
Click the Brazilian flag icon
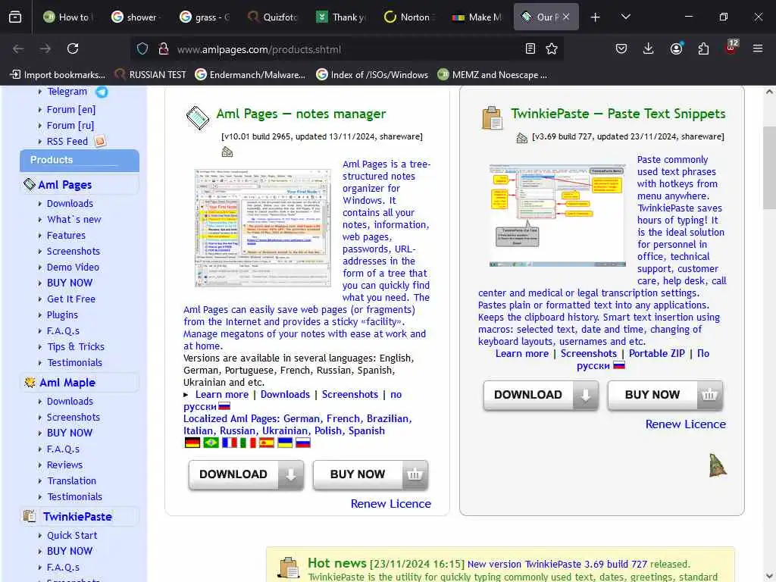click(211, 443)
